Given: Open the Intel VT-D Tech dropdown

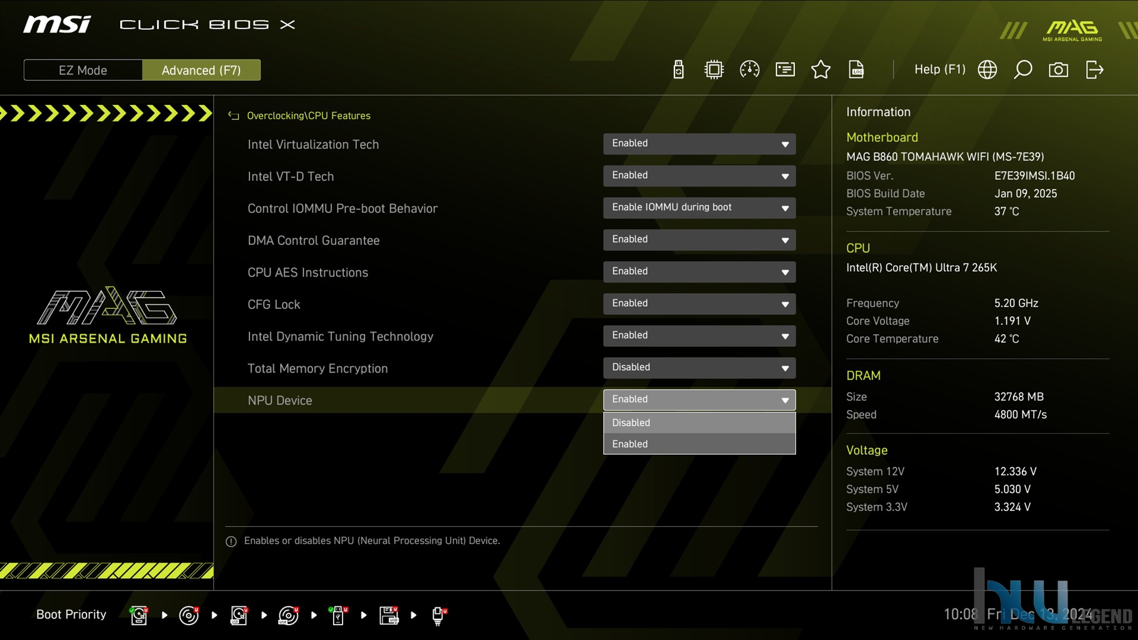Looking at the screenshot, I should coord(699,176).
